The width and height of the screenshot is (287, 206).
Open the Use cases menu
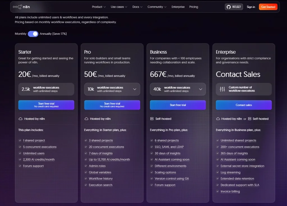119,7
